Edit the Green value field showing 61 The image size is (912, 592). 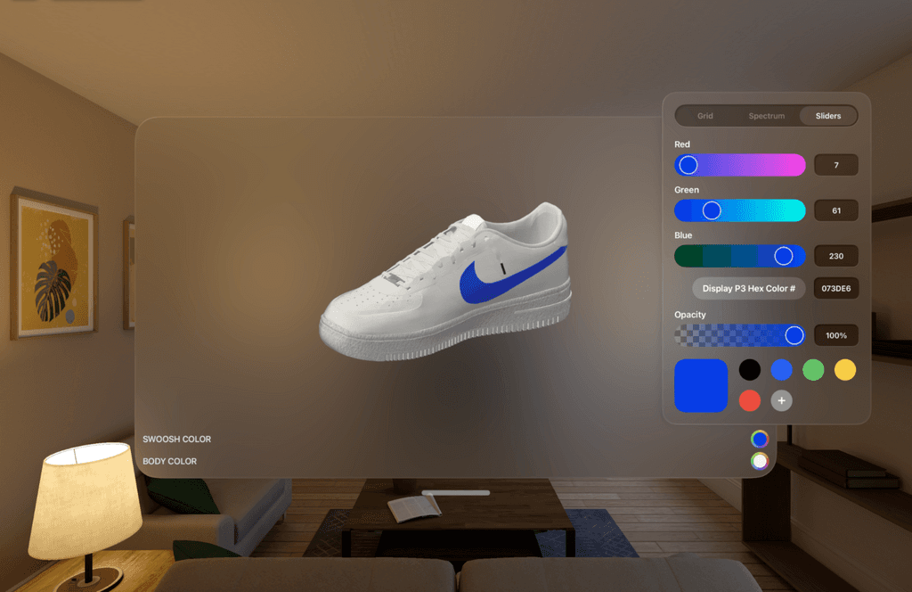[x=835, y=210]
